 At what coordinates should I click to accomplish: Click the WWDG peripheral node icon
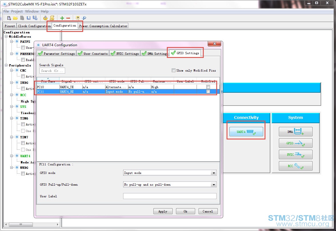(x=17, y=168)
